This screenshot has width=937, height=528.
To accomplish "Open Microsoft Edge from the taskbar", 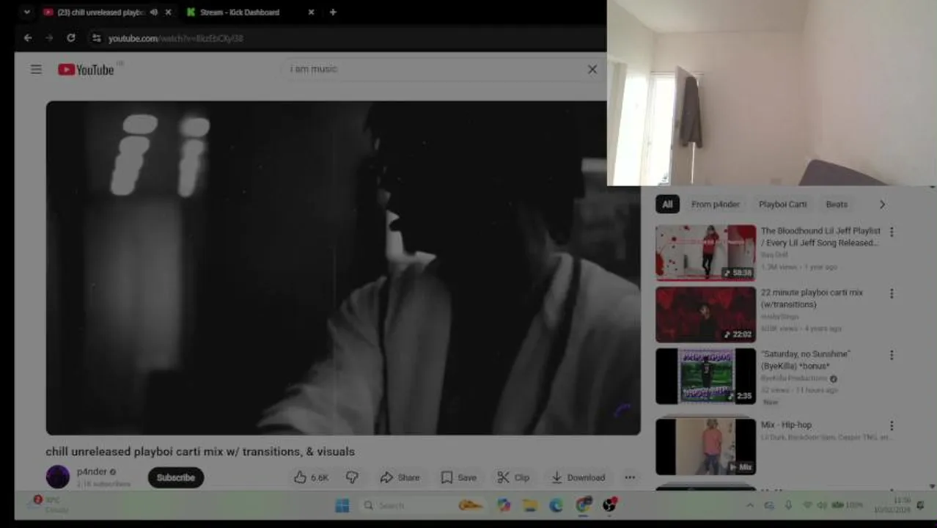I will [x=556, y=505].
